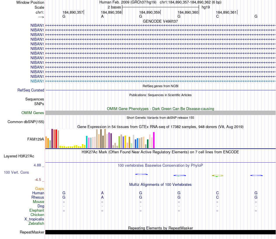Click the OMIM Gene Phenotypes green title

(160, 109)
